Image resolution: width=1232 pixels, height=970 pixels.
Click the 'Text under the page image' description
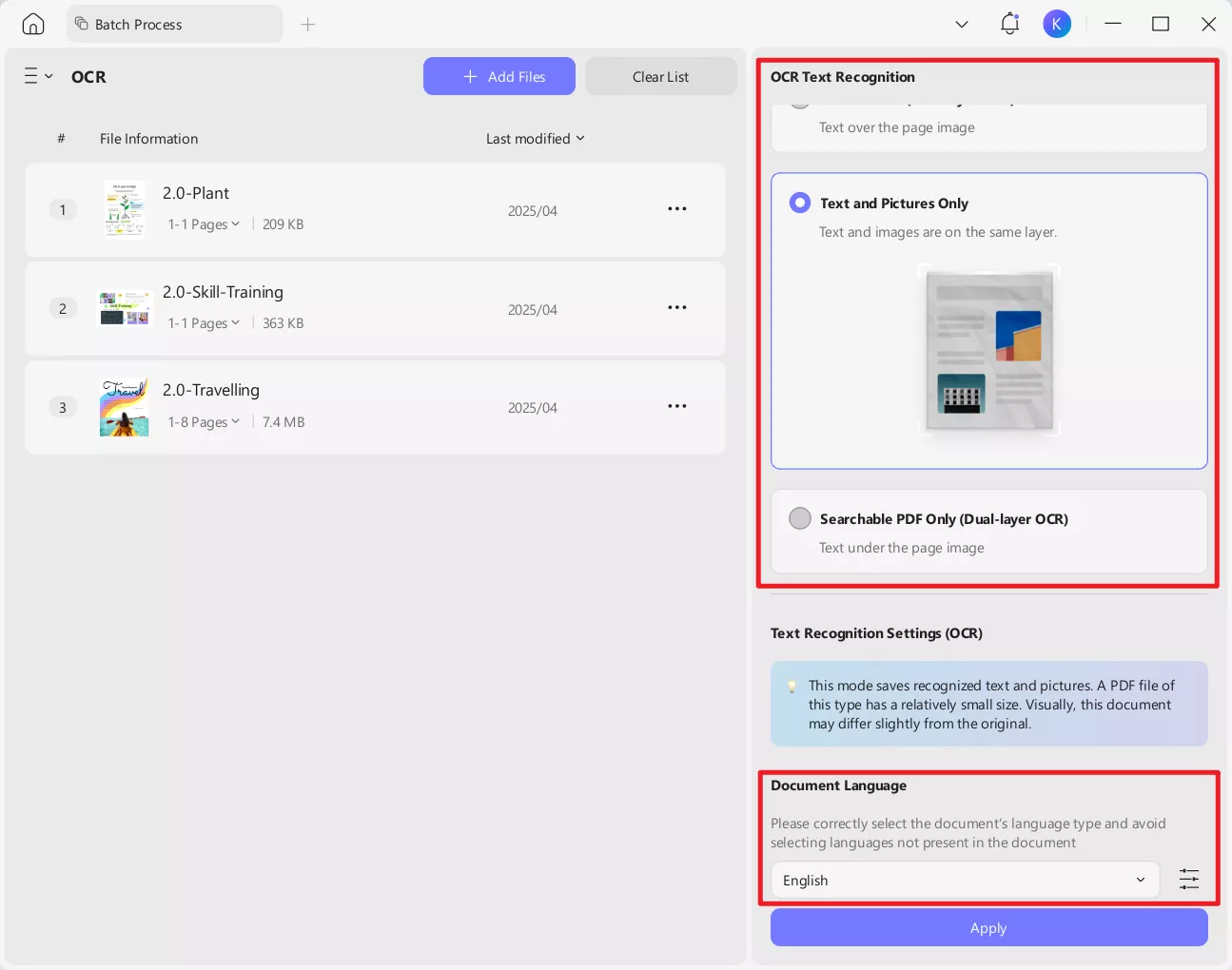pos(902,548)
